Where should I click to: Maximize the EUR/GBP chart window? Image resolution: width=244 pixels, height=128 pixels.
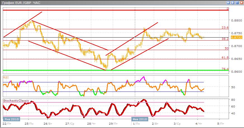(237, 3)
